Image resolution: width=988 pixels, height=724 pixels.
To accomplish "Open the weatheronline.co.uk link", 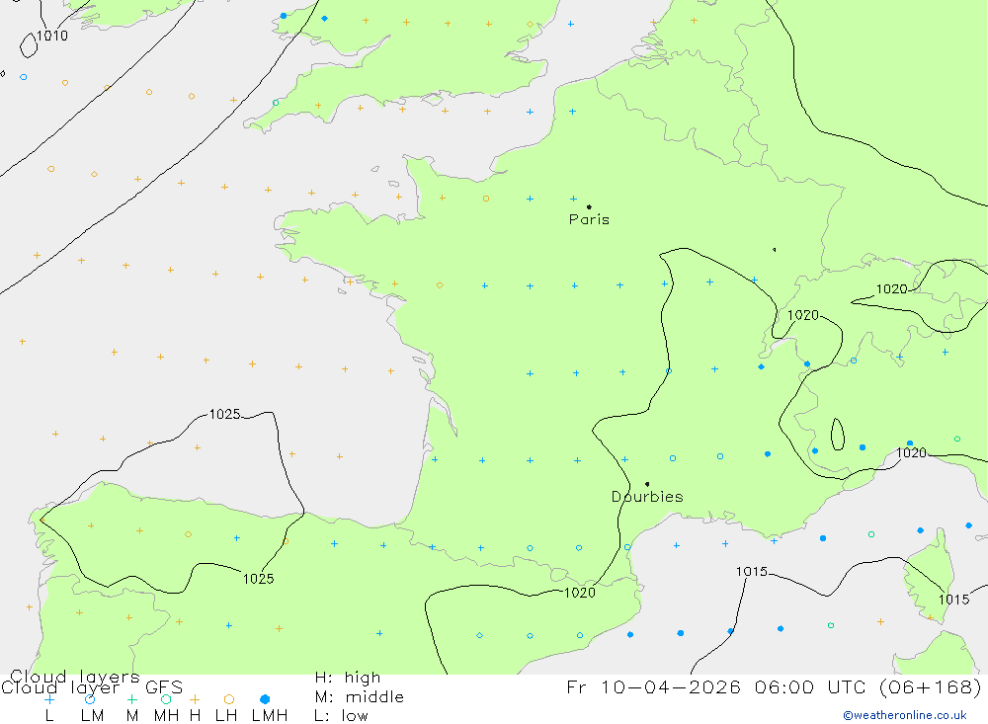I will pyautogui.click(x=905, y=715).
